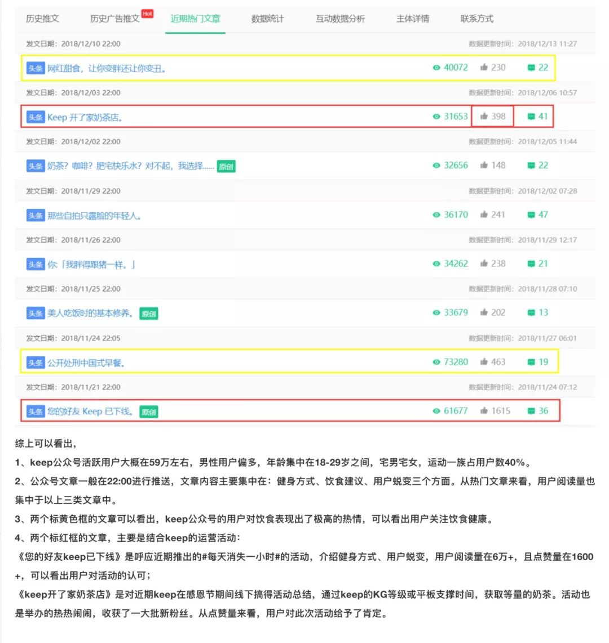Open article 您的好友 Keep 已下线

click(x=90, y=412)
